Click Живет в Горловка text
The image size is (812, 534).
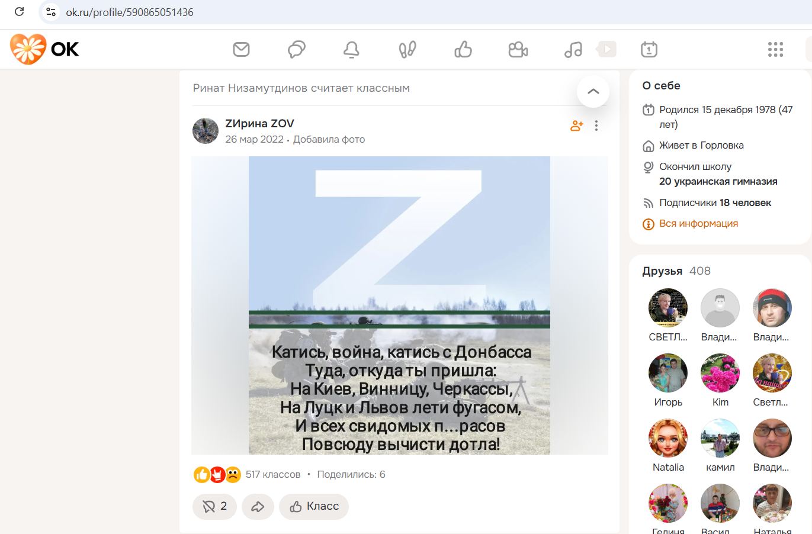pos(701,145)
